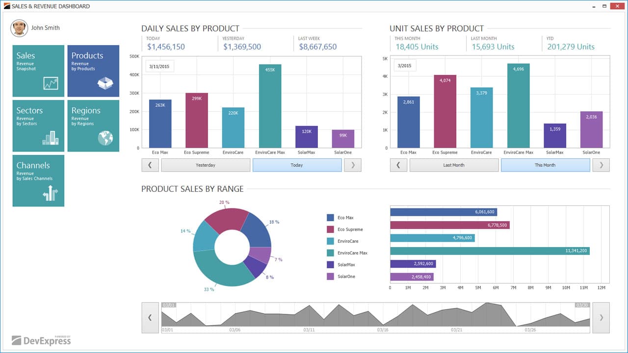Select Eco Supreme in the legend
The width and height of the screenshot is (628, 353).
tap(348, 229)
